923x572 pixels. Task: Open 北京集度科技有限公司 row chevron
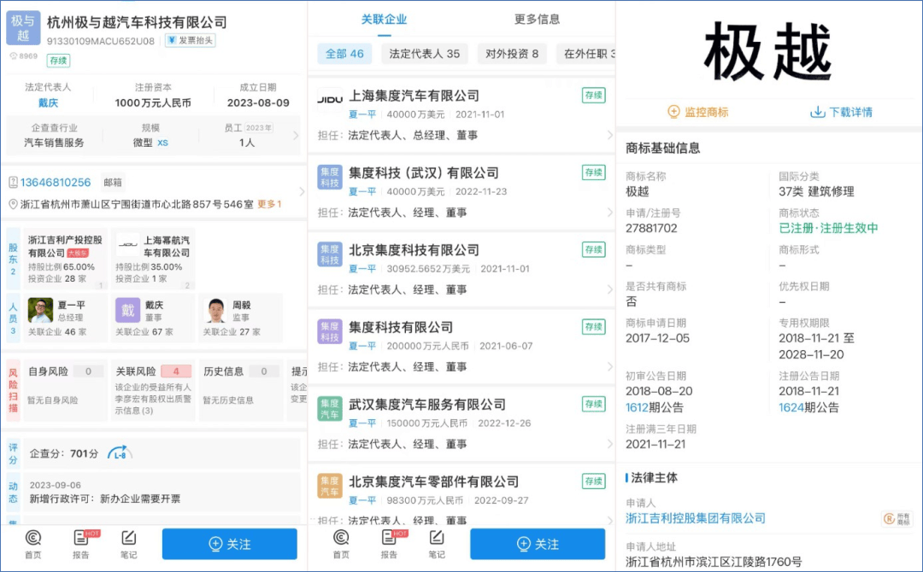(610, 289)
